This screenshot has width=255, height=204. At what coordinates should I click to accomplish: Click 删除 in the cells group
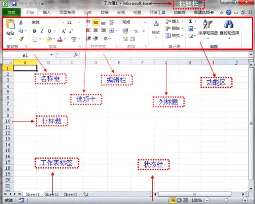coord(174,29)
